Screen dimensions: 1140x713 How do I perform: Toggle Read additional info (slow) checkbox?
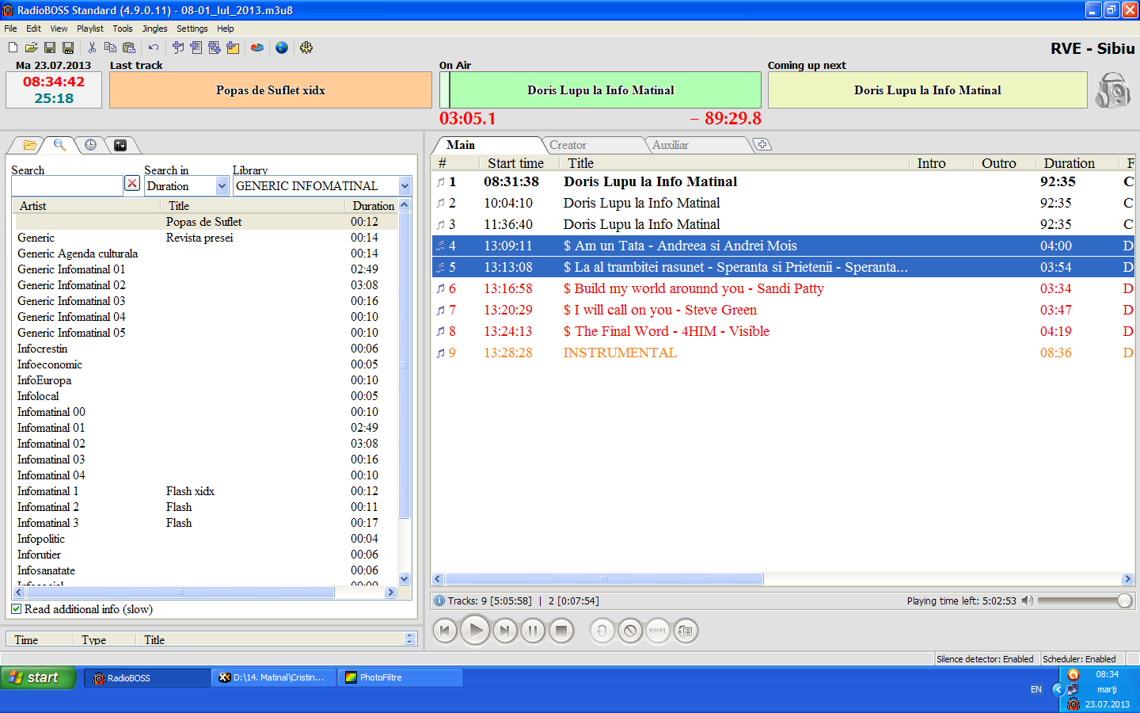(x=17, y=609)
